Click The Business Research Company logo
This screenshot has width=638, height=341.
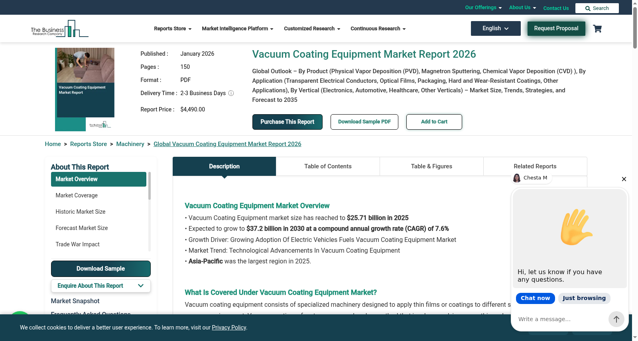click(60, 29)
